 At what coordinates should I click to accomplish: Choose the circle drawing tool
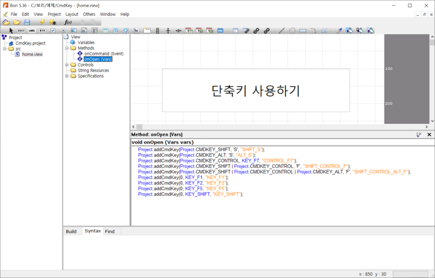292,31
